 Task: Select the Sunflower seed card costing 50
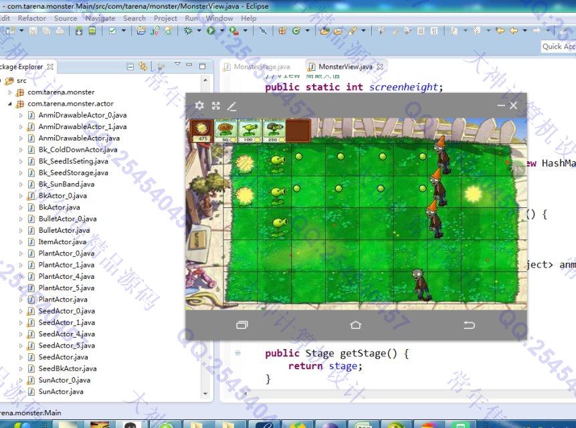point(225,130)
